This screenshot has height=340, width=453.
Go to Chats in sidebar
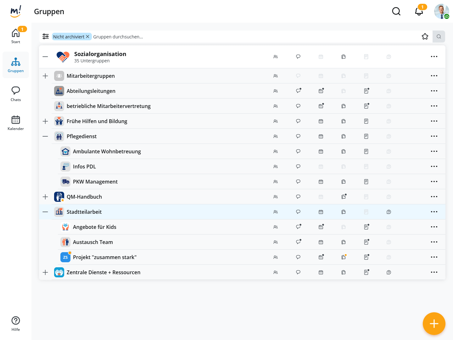point(16,94)
